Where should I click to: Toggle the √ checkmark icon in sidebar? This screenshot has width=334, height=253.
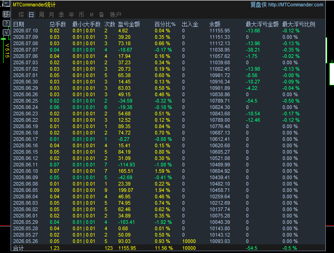(x=6, y=32)
